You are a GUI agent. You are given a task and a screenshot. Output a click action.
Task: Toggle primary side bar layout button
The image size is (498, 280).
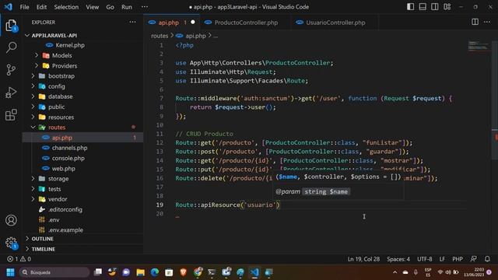(410, 7)
